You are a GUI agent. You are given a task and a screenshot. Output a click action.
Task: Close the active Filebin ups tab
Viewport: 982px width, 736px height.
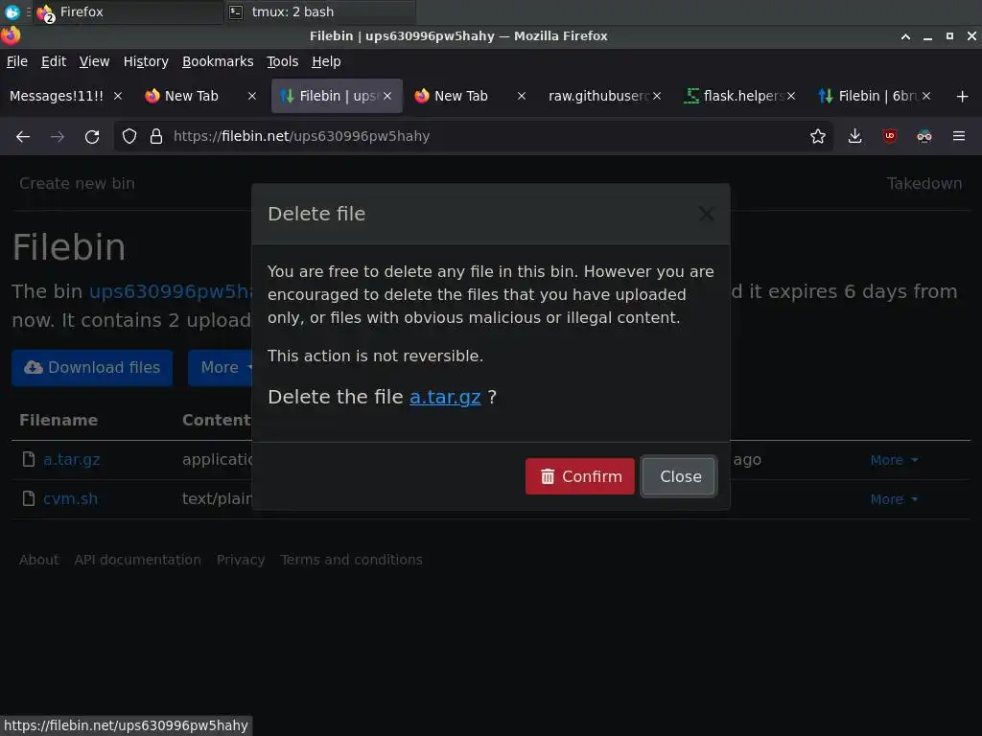click(387, 96)
